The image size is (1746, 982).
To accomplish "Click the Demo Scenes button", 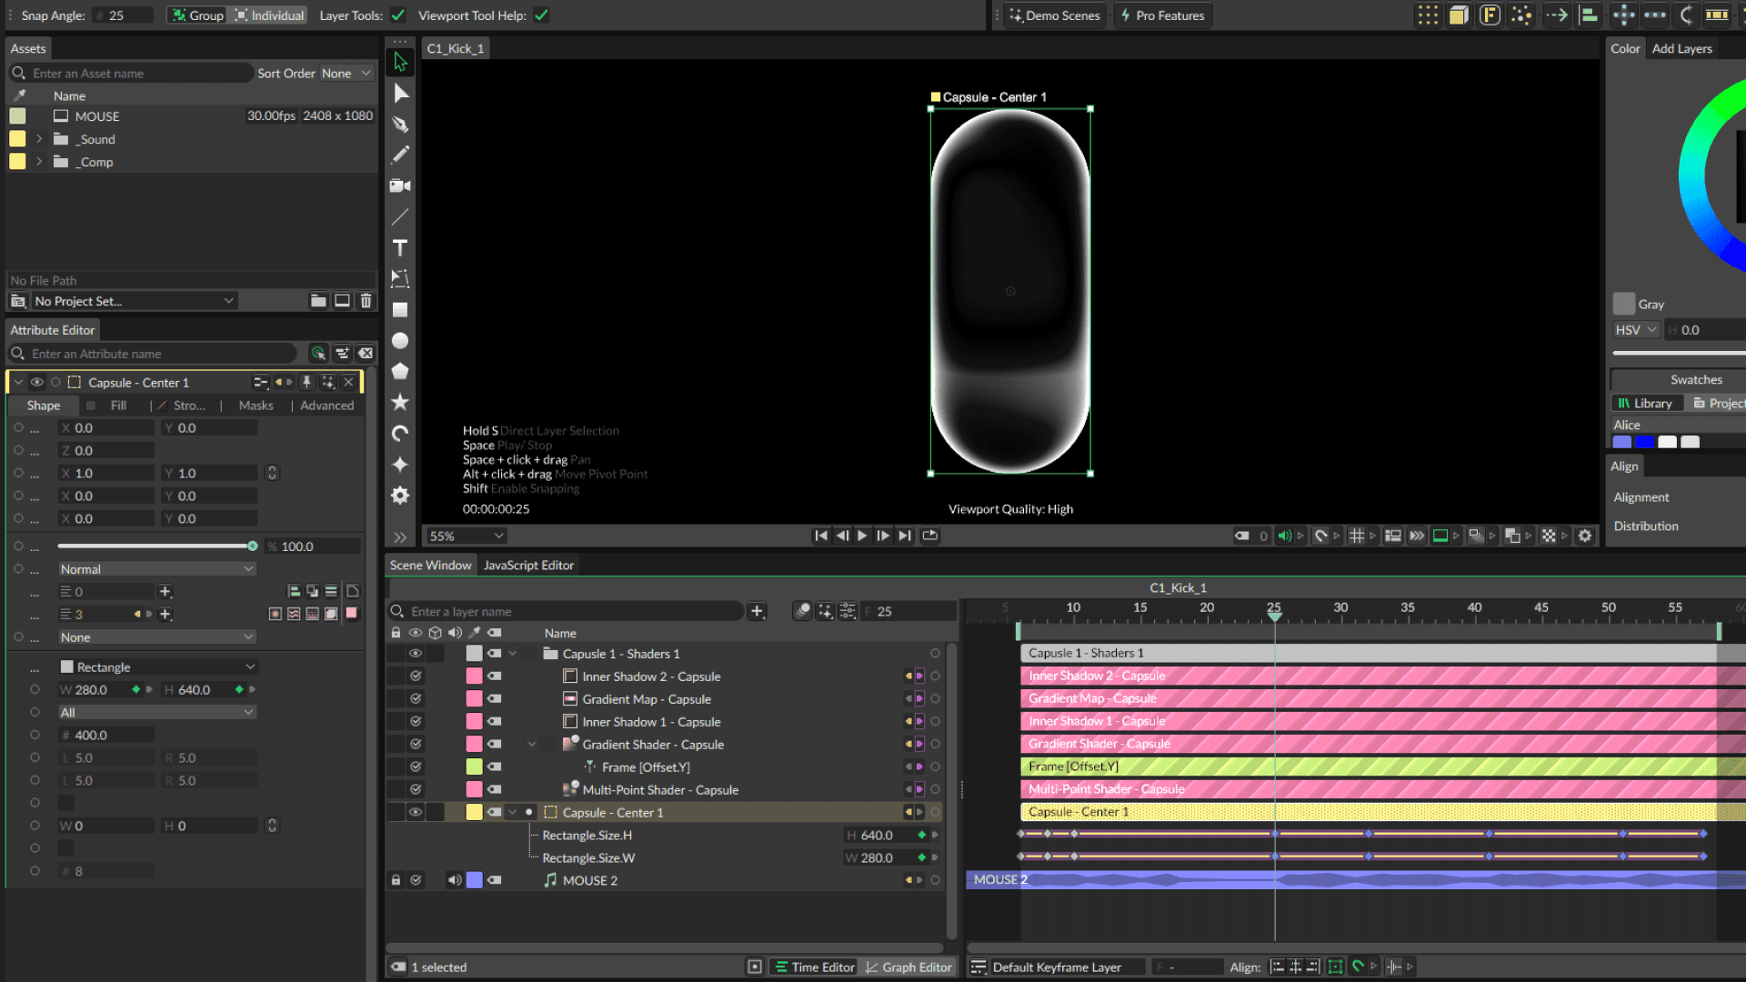I will 1055,15.
